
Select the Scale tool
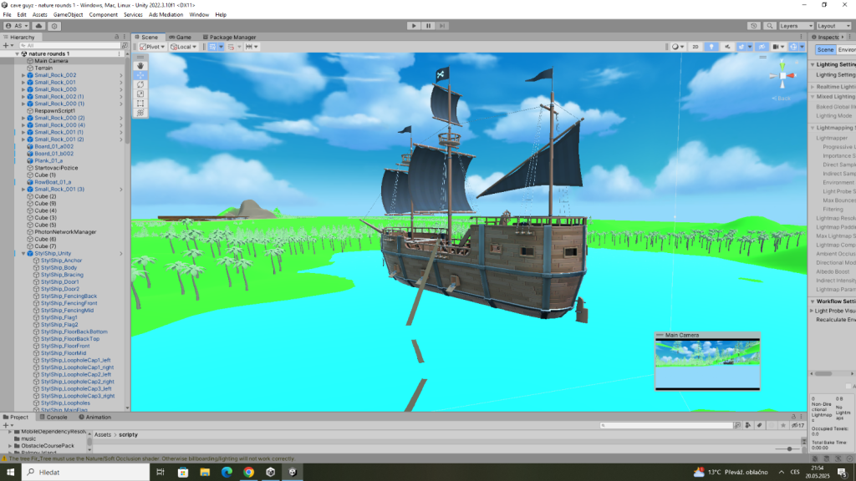(140, 94)
